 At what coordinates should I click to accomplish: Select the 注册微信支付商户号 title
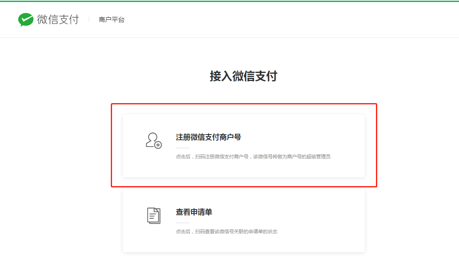point(208,137)
